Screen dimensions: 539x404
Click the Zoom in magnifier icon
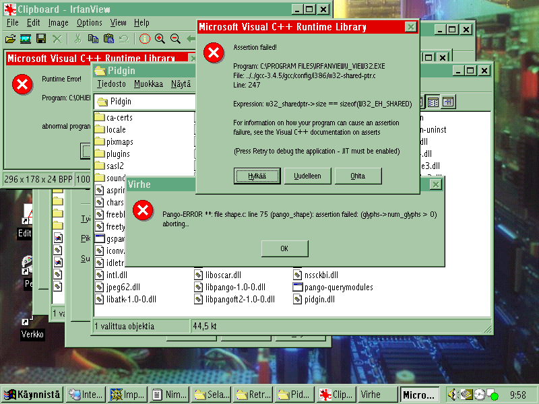pyautogui.click(x=160, y=39)
